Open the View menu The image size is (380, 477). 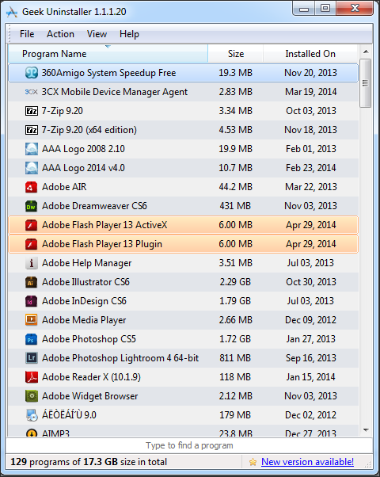(97, 34)
